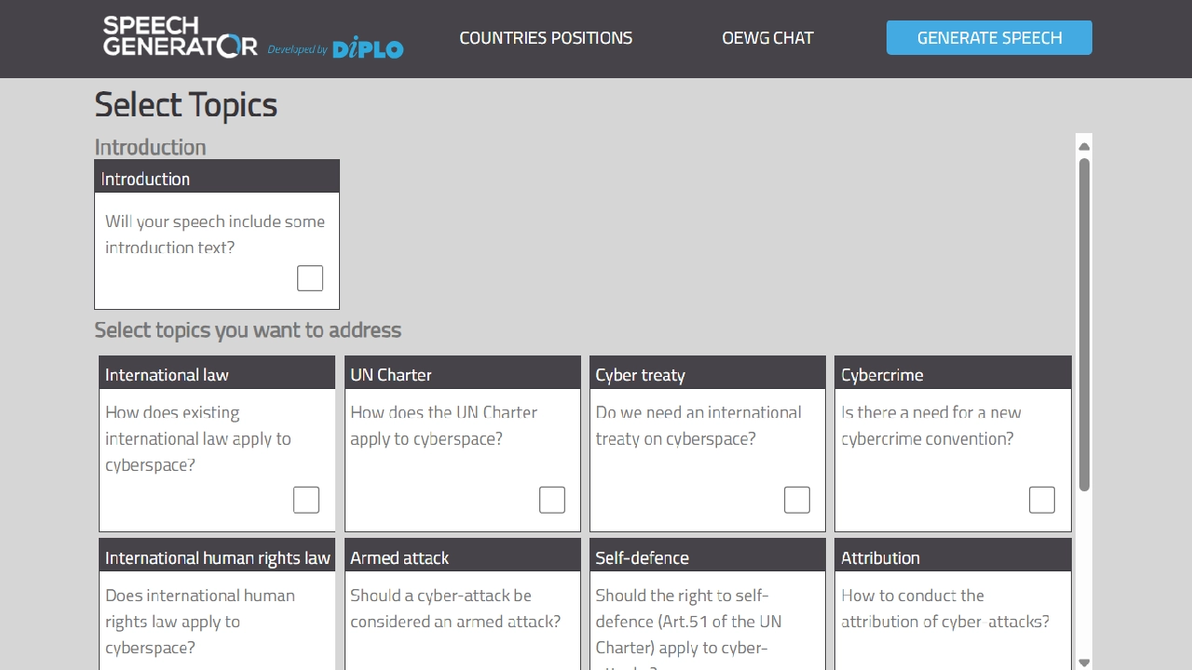Click the Introduction card header bar
The image size is (1192, 670).
coord(217,178)
